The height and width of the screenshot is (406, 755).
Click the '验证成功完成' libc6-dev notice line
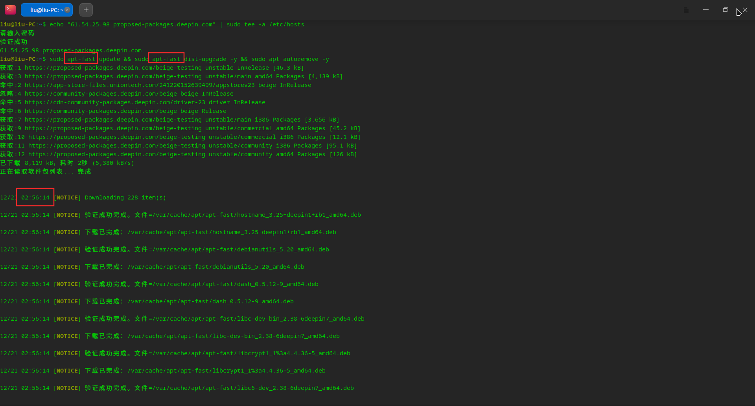tap(177, 388)
